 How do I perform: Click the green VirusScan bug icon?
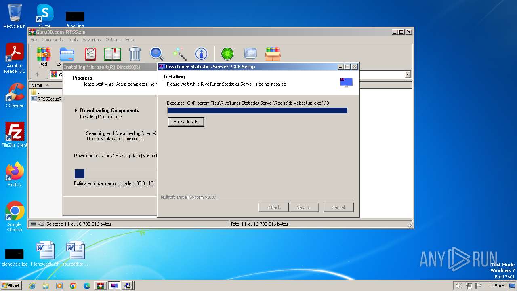(x=227, y=54)
